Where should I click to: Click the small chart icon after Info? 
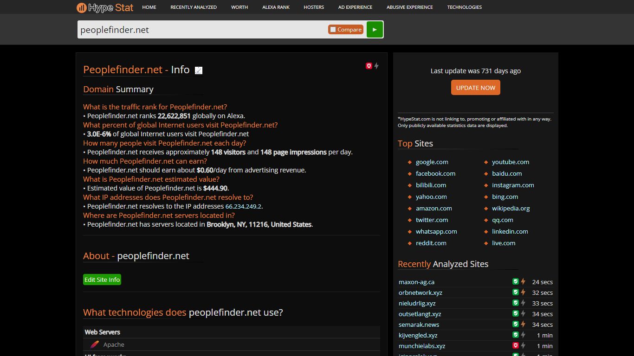(x=199, y=70)
